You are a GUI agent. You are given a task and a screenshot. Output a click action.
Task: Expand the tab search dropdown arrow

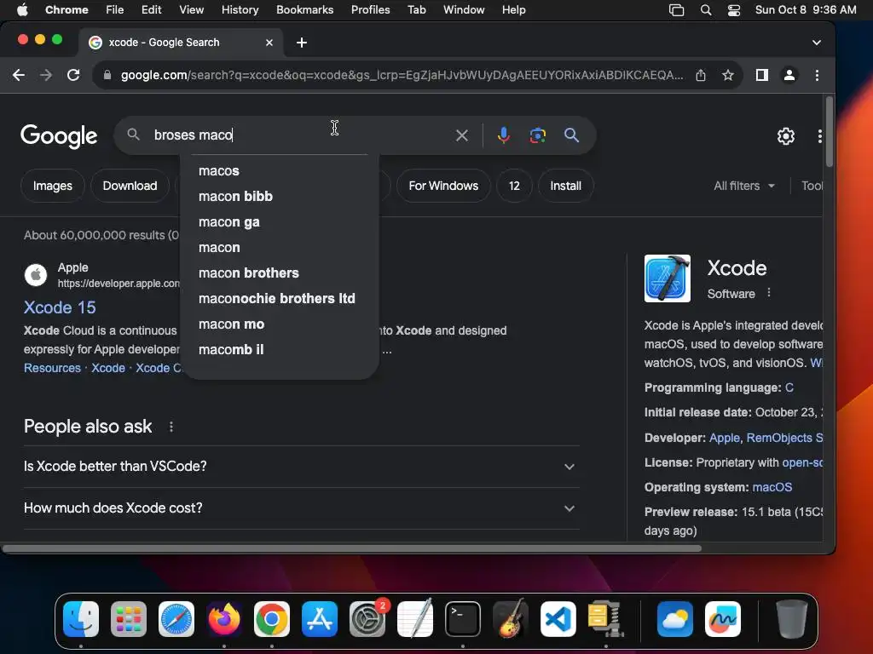pyautogui.click(x=816, y=43)
